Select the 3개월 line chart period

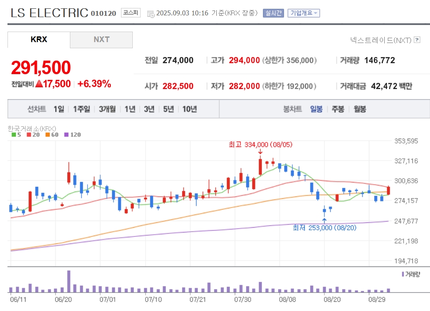(107, 109)
